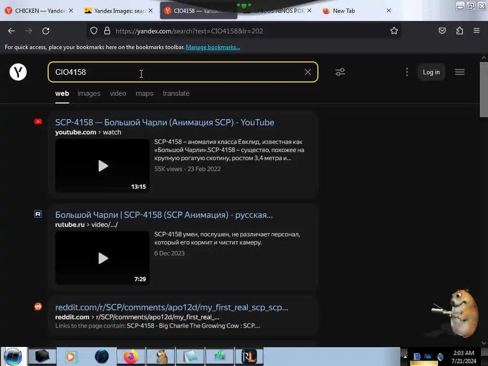Close the Yandex Images tab
The image size is (488, 366).
(x=151, y=10)
